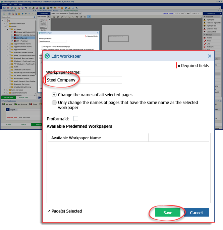Open the Help menu
The width and height of the screenshot is (223, 230).
[20, 5]
